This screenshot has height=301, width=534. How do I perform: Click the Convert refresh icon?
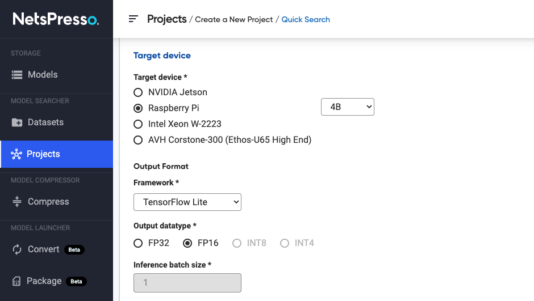(17, 249)
